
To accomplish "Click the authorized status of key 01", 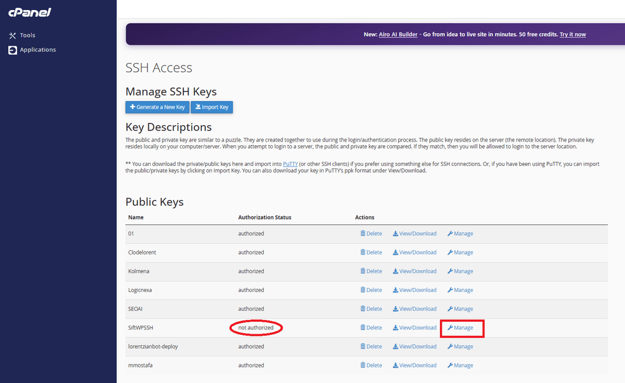I will [x=251, y=233].
